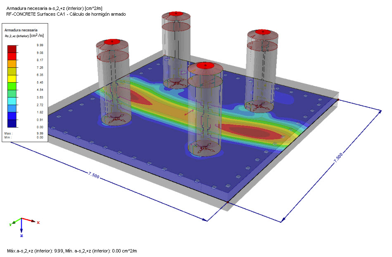This screenshot has width=392, height=257.
Task: Click the legend value 2.72
Action: click(x=40, y=105)
